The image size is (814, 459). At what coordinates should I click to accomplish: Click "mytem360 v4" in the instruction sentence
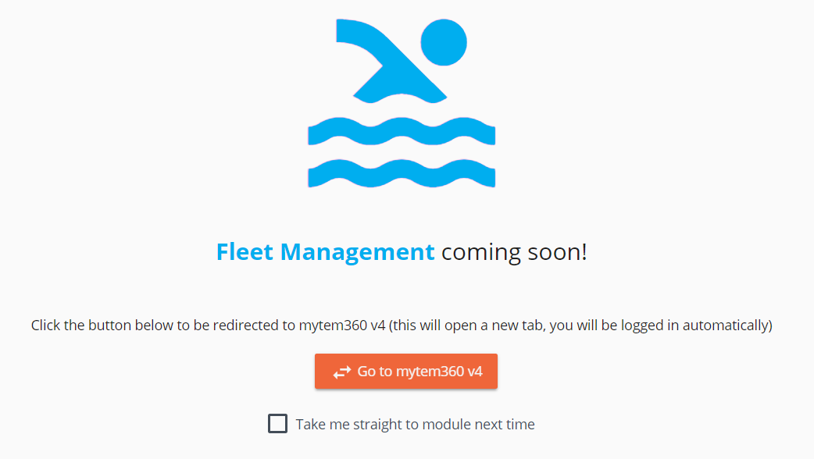coord(343,326)
